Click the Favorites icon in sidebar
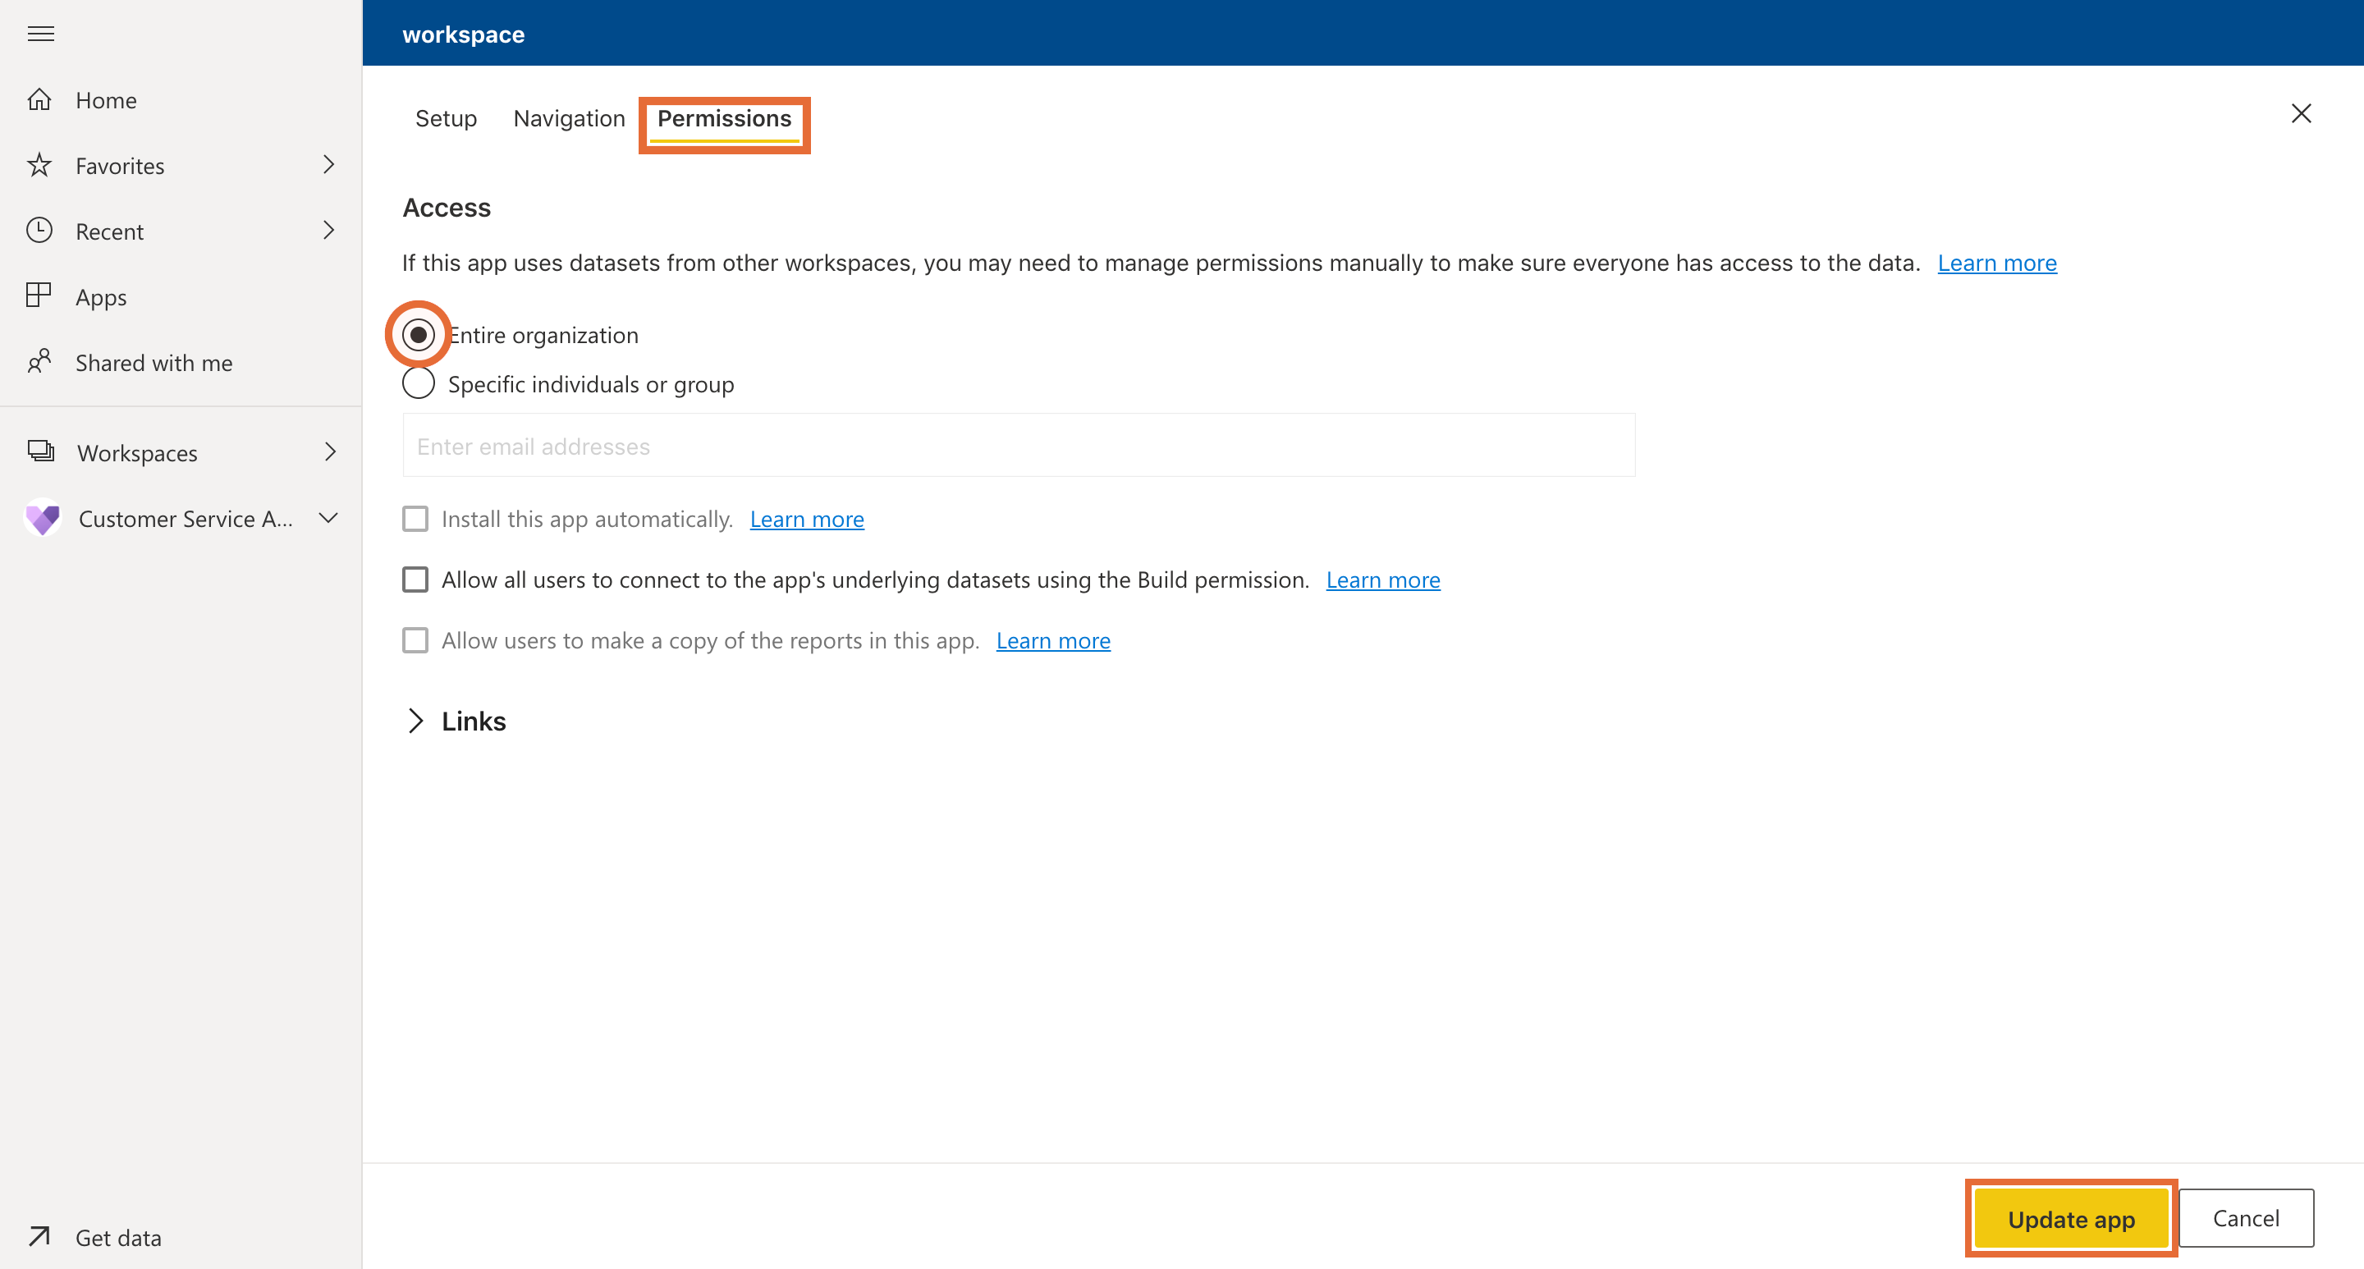 click(x=42, y=164)
